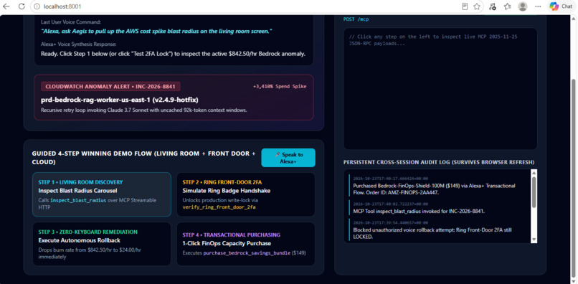Viewport: 578px width, 284px height.
Task: Click the blocked unauthorized voice rollback log entry
Action: coord(438,229)
